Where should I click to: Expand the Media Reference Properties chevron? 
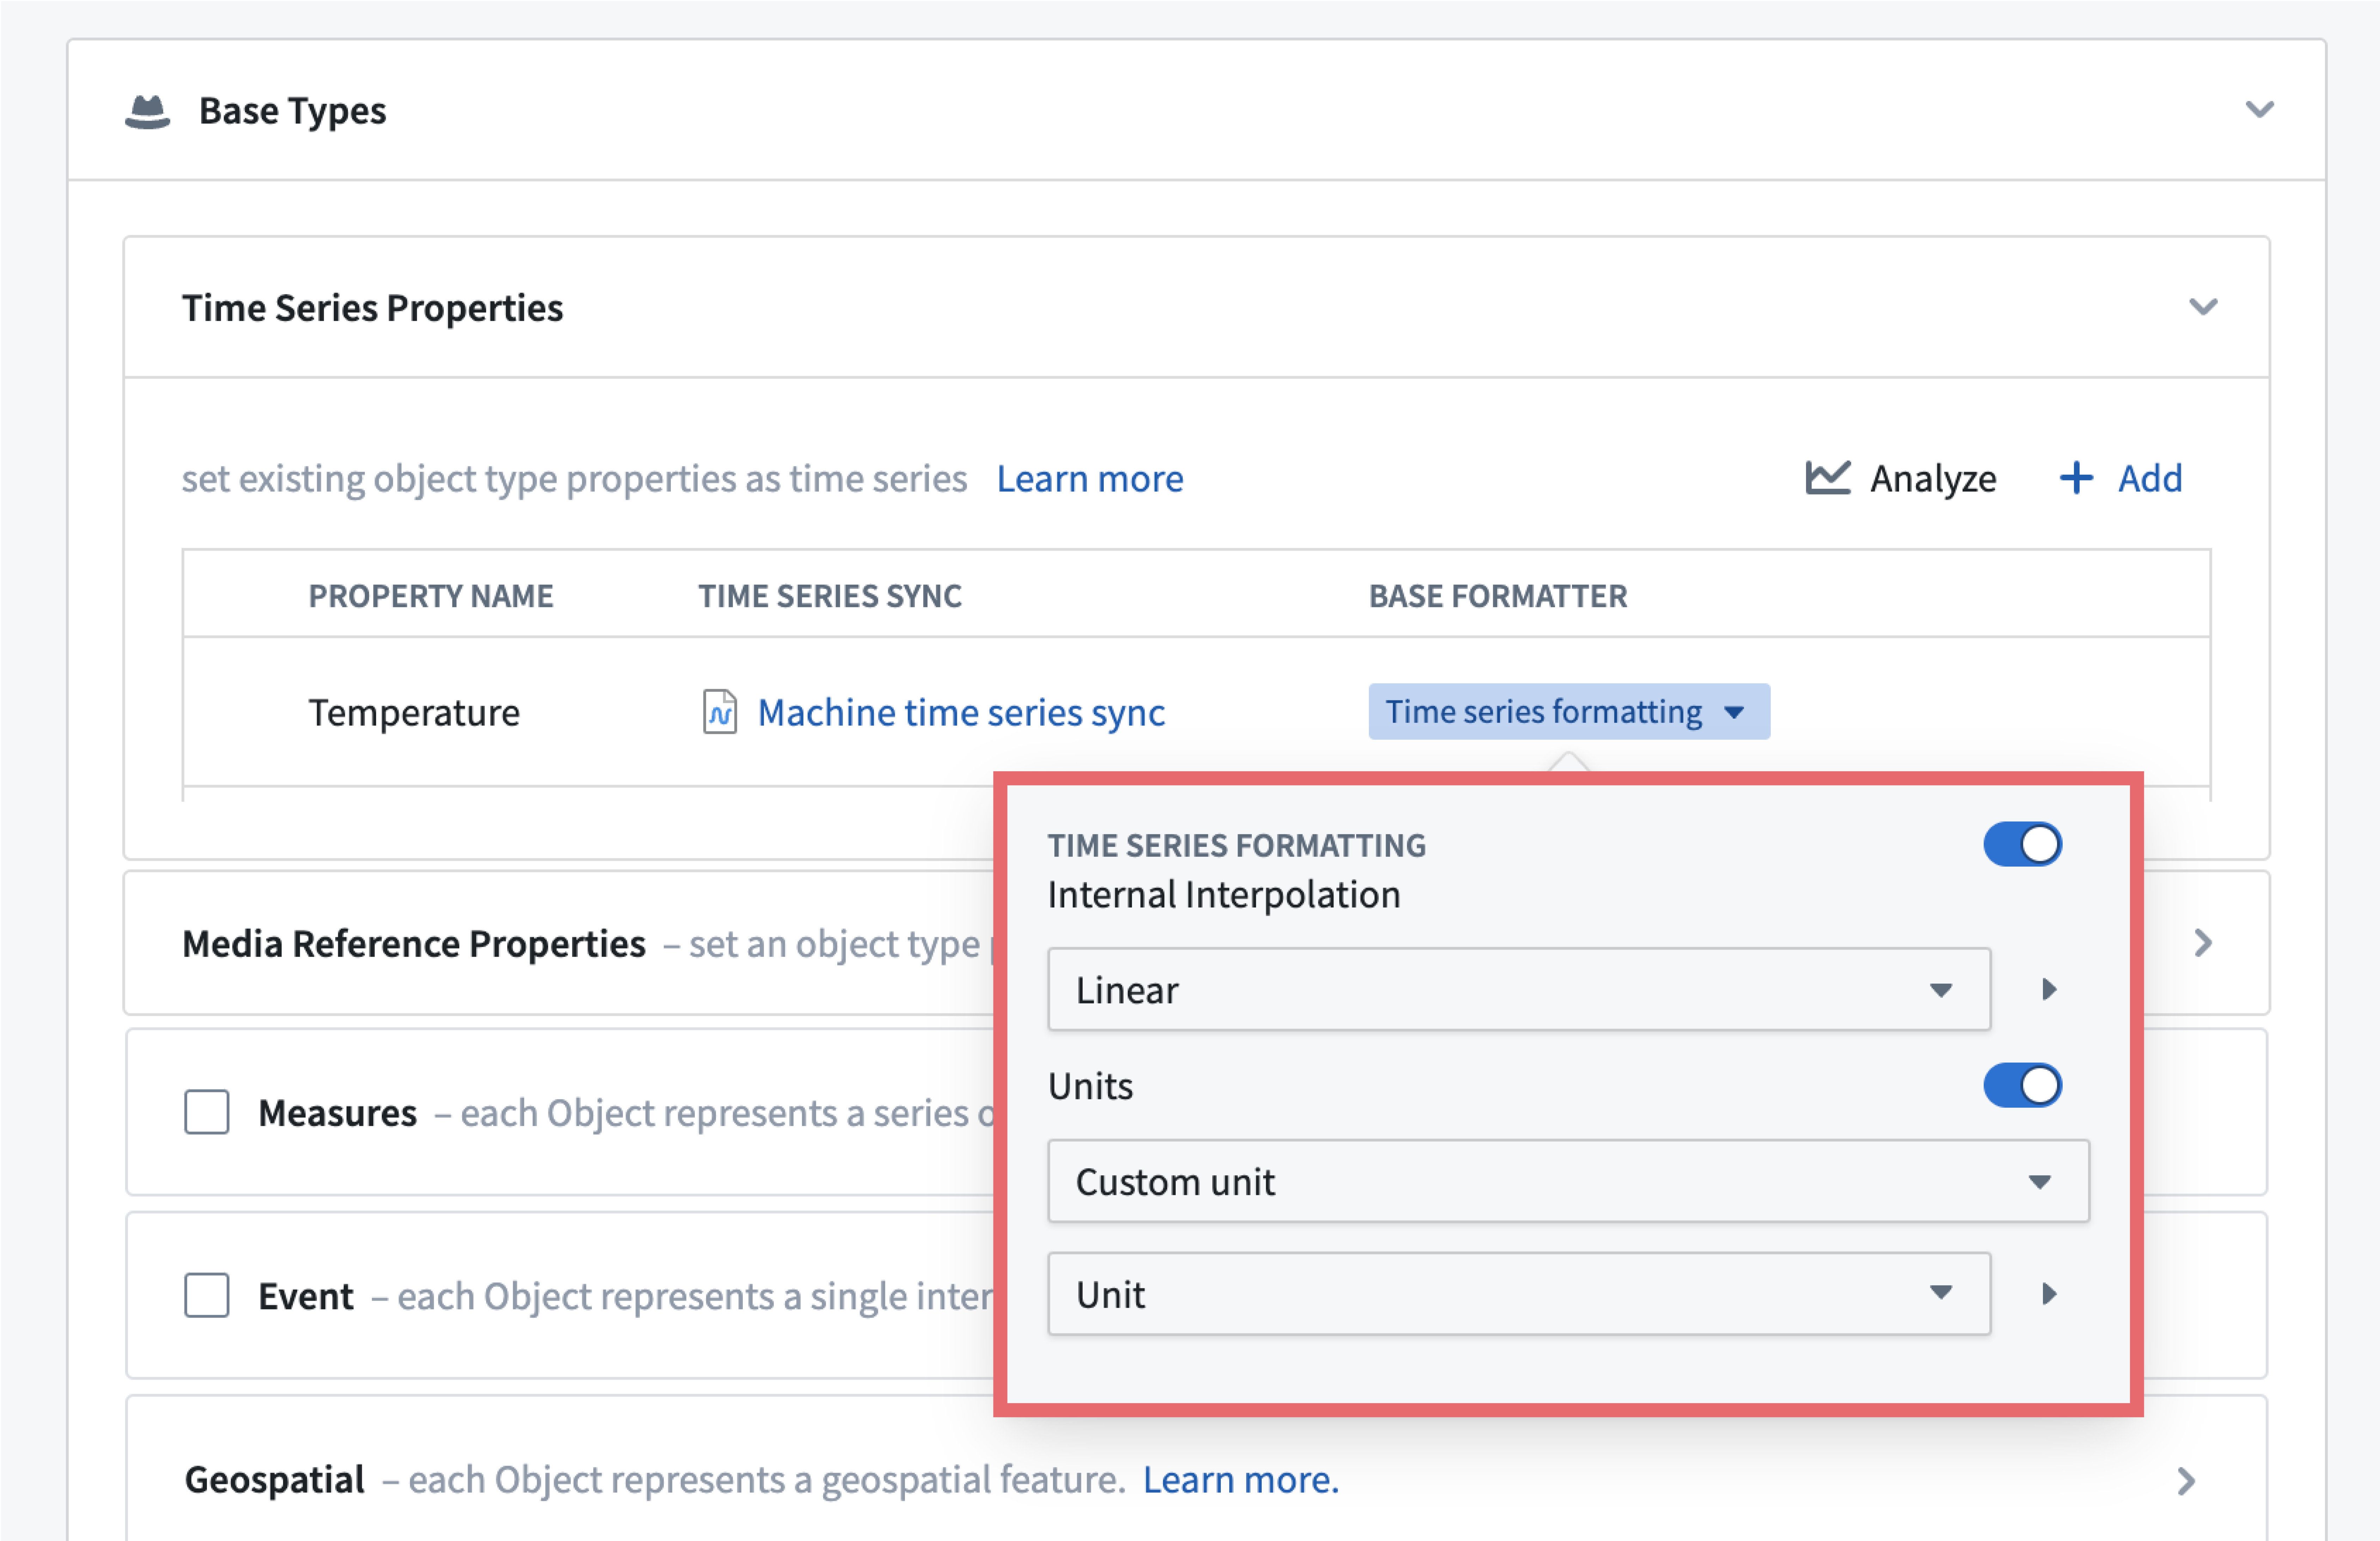click(x=2203, y=943)
